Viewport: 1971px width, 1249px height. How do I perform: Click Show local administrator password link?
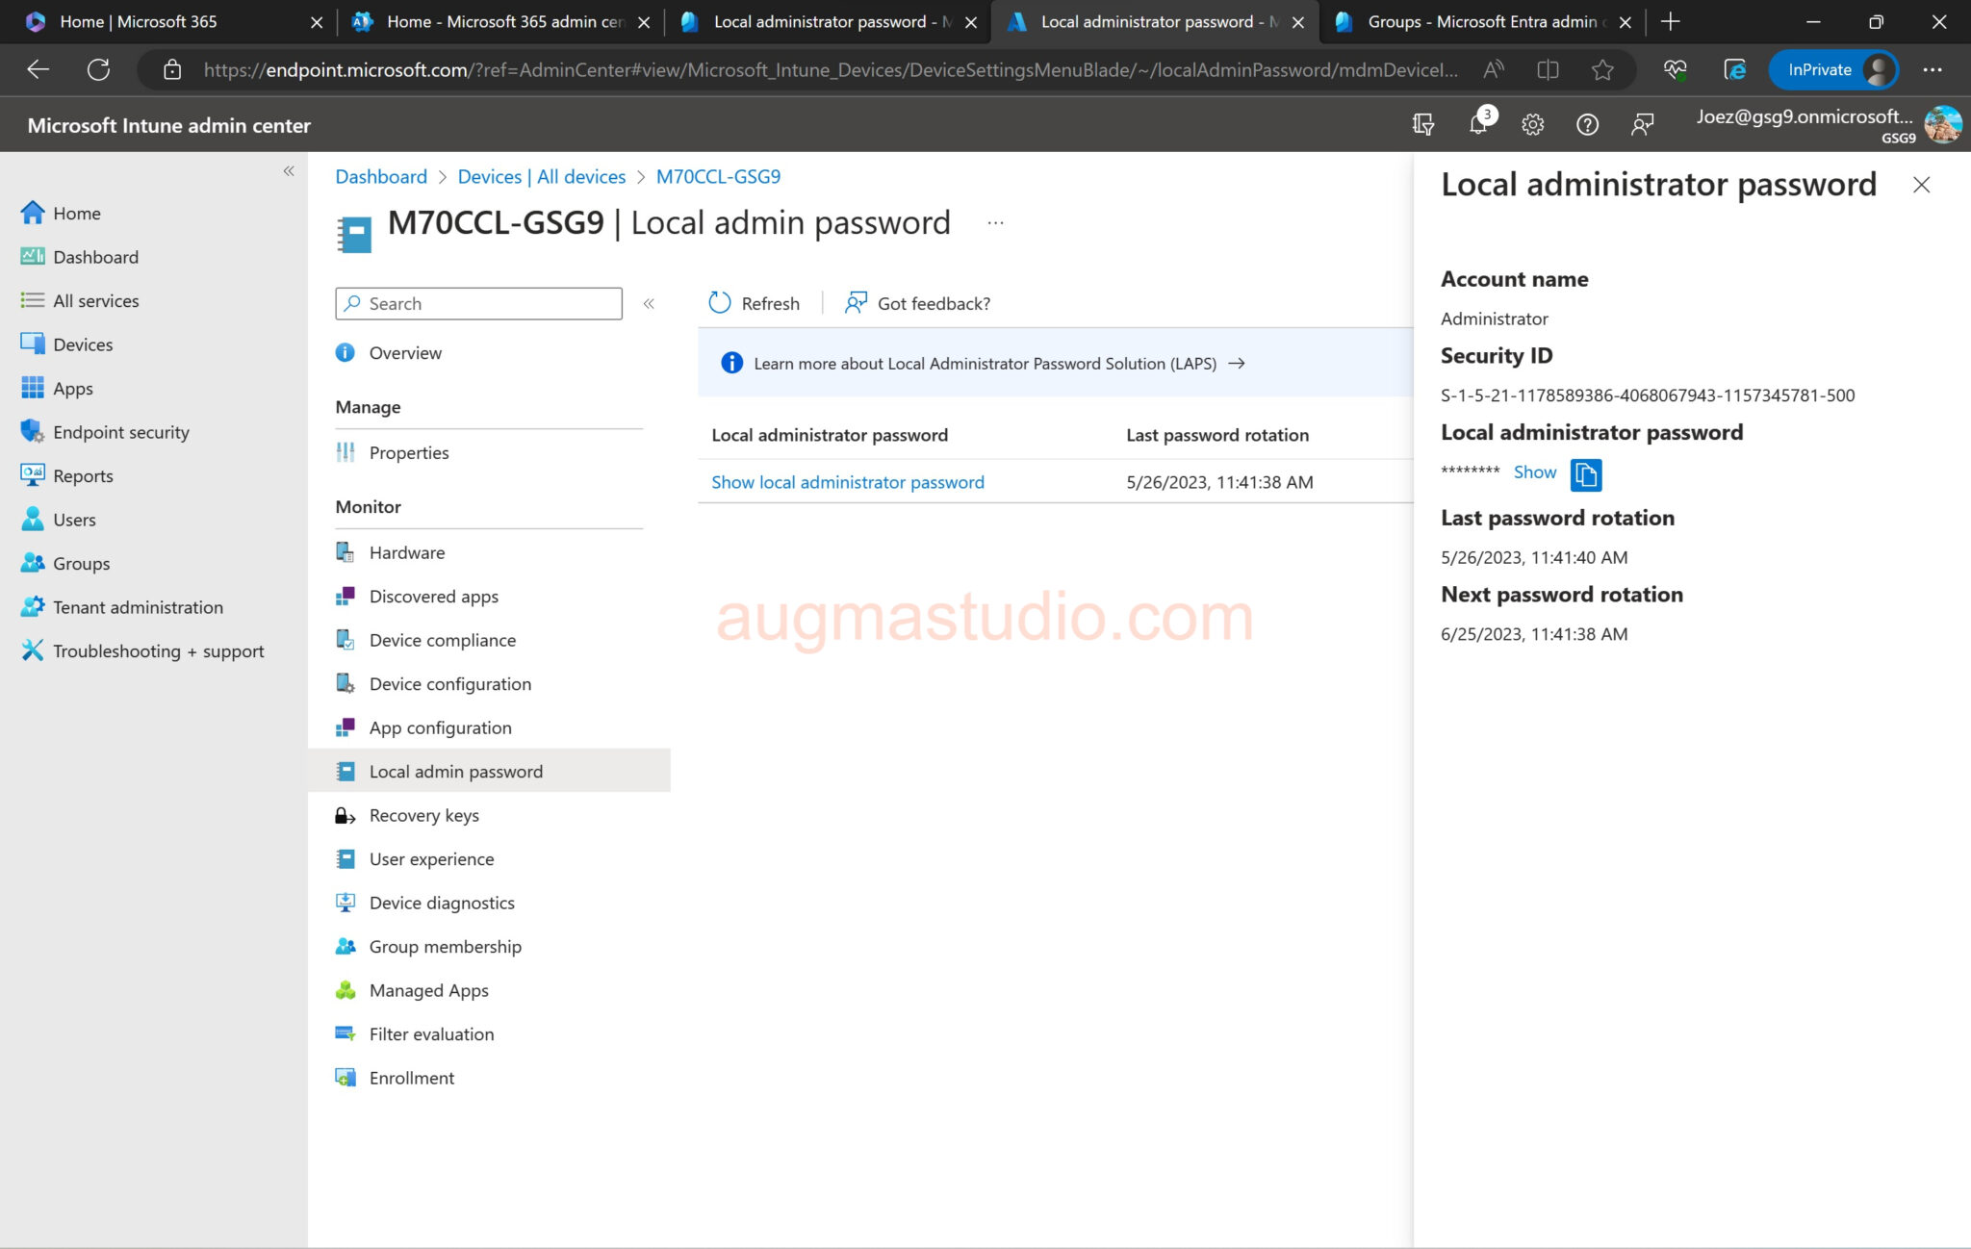click(x=847, y=481)
